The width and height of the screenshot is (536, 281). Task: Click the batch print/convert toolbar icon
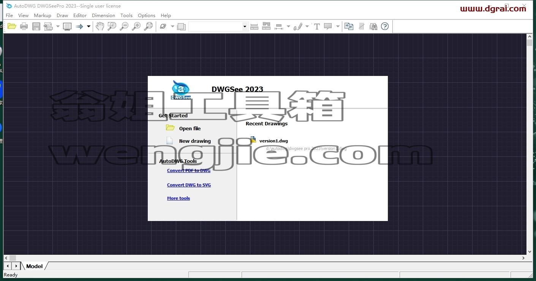48,26
